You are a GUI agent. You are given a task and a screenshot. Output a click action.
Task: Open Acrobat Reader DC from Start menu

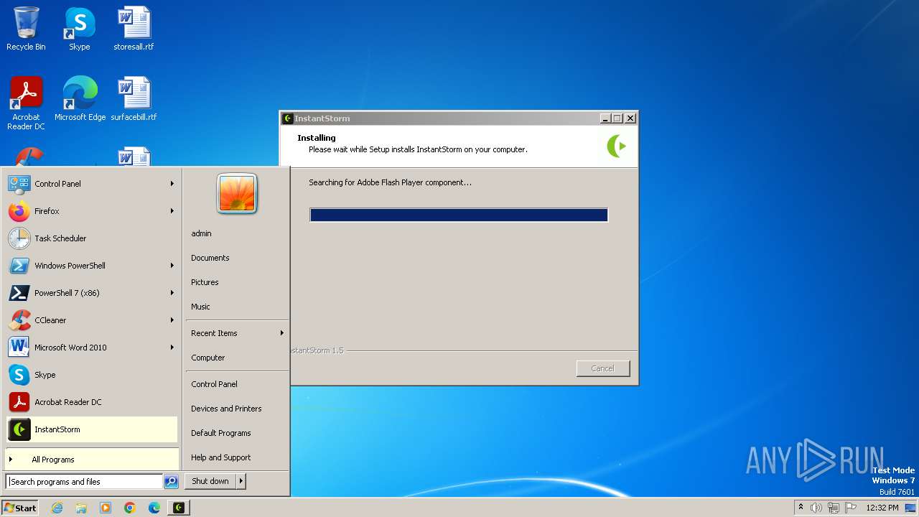[91, 402]
